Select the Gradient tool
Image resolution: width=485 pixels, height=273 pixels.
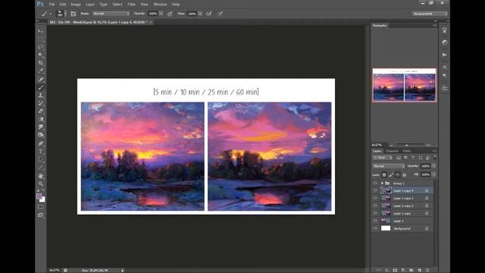point(40,119)
